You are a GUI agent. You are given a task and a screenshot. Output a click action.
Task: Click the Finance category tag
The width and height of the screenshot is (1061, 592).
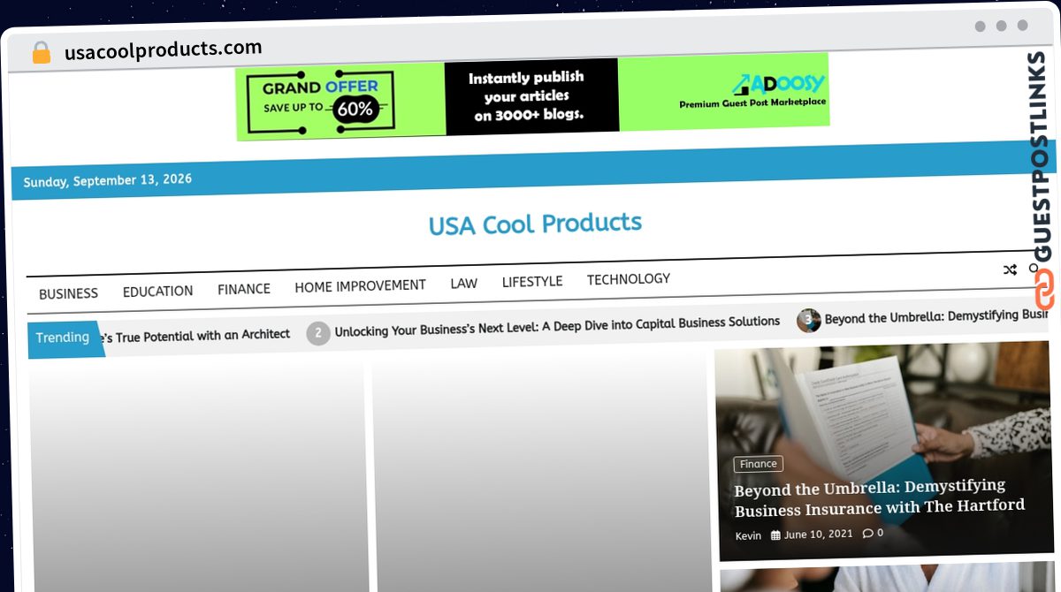coord(759,464)
